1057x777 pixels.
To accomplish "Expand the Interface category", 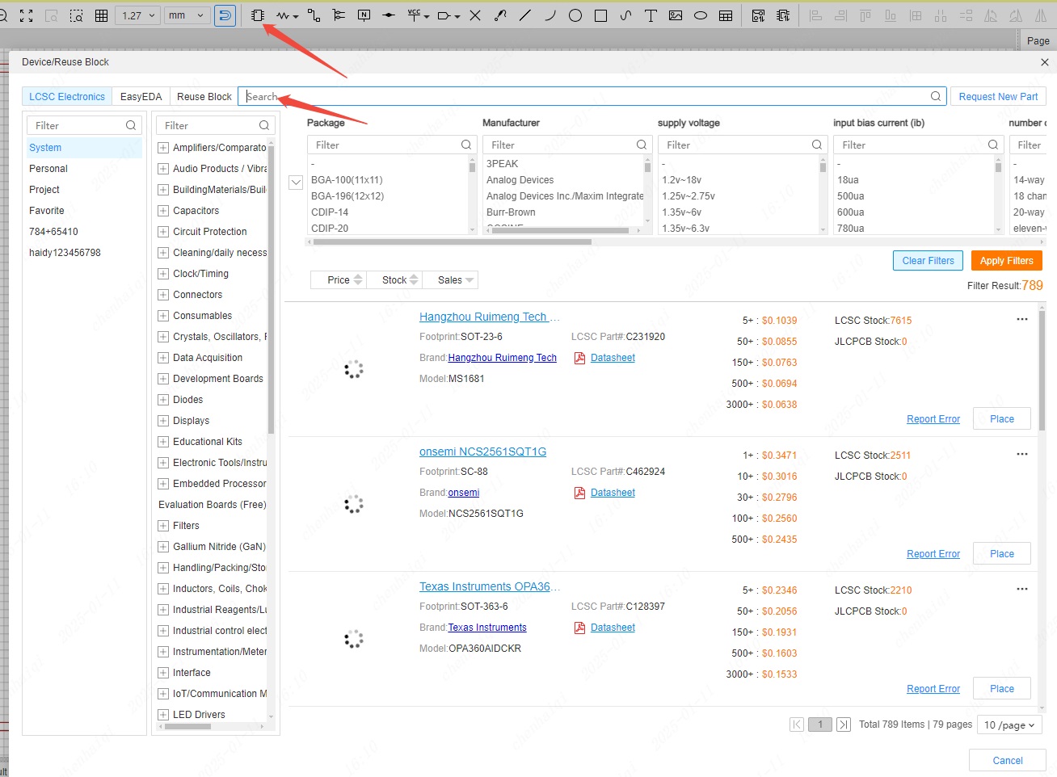I will [x=163, y=673].
